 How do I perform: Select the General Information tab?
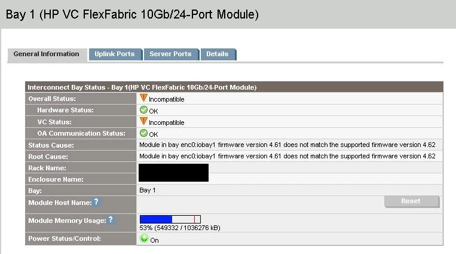pyautogui.click(x=47, y=54)
